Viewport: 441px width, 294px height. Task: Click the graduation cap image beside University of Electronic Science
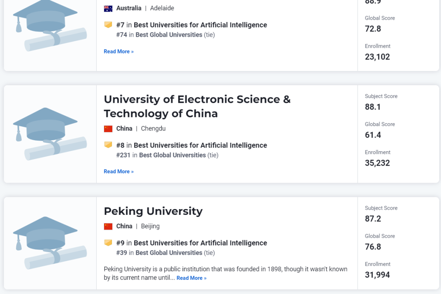tap(49, 134)
